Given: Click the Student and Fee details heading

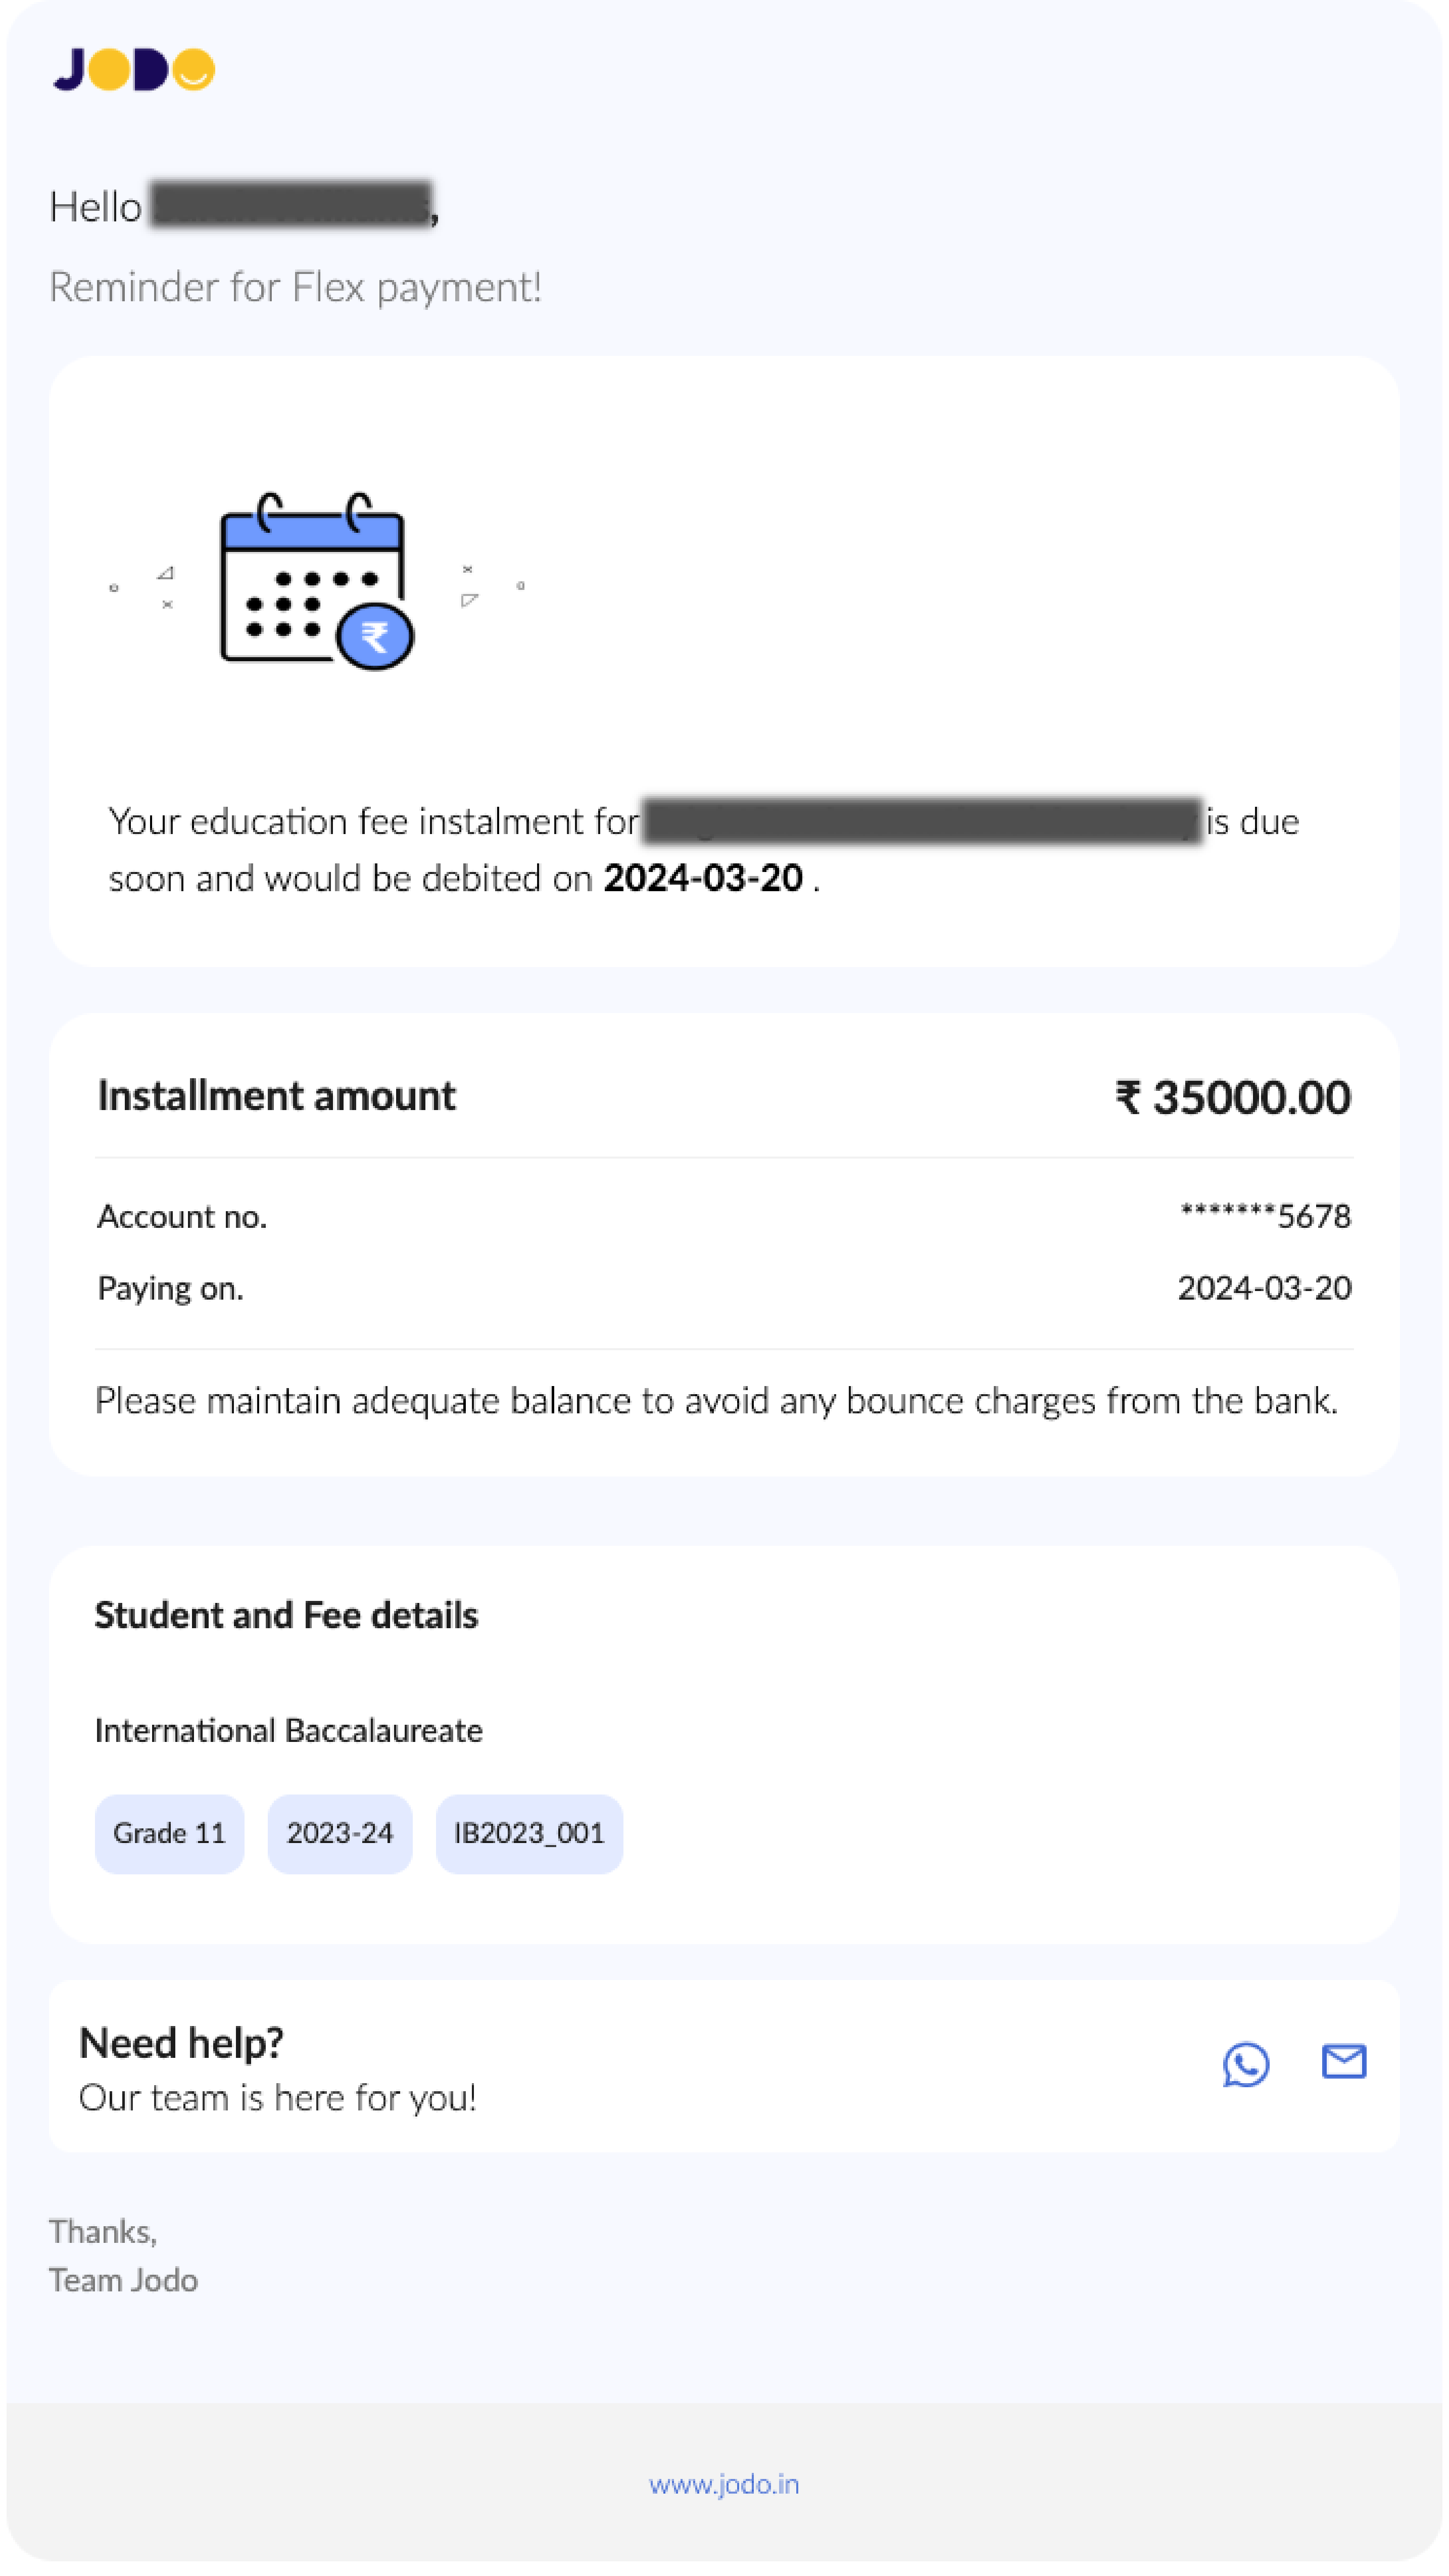Looking at the screenshot, I should pos(287,1616).
